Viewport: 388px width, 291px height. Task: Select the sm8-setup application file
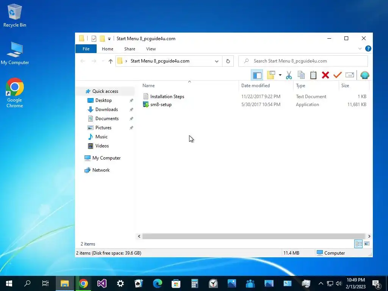click(161, 105)
